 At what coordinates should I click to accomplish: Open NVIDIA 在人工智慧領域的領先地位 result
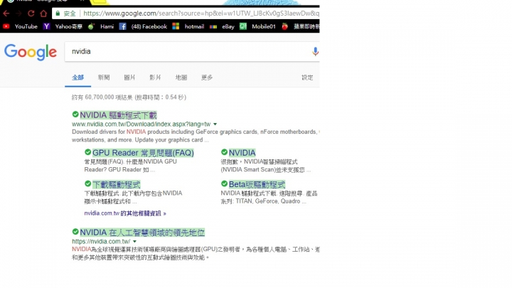[x=142, y=232]
